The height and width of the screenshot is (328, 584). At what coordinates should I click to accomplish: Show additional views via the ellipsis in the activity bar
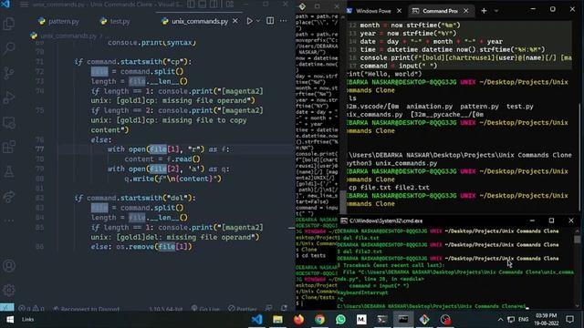click(x=9, y=220)
